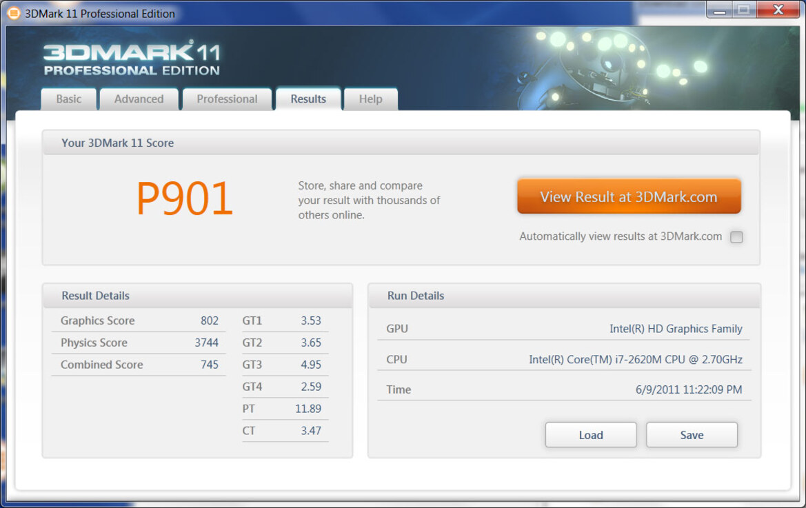
Task: Select the Graphics Score value 802
Action: coord(210,321)
